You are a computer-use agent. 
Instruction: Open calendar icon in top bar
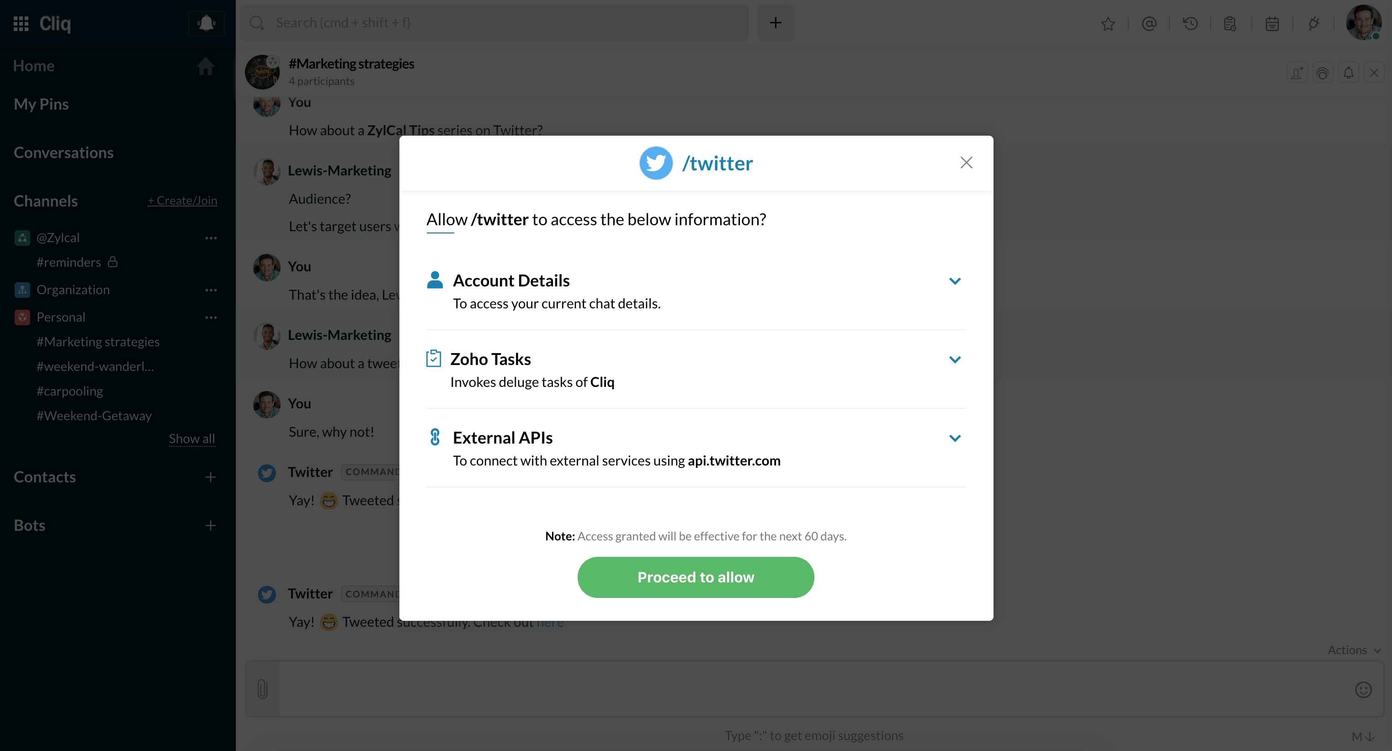(1272, 23)
